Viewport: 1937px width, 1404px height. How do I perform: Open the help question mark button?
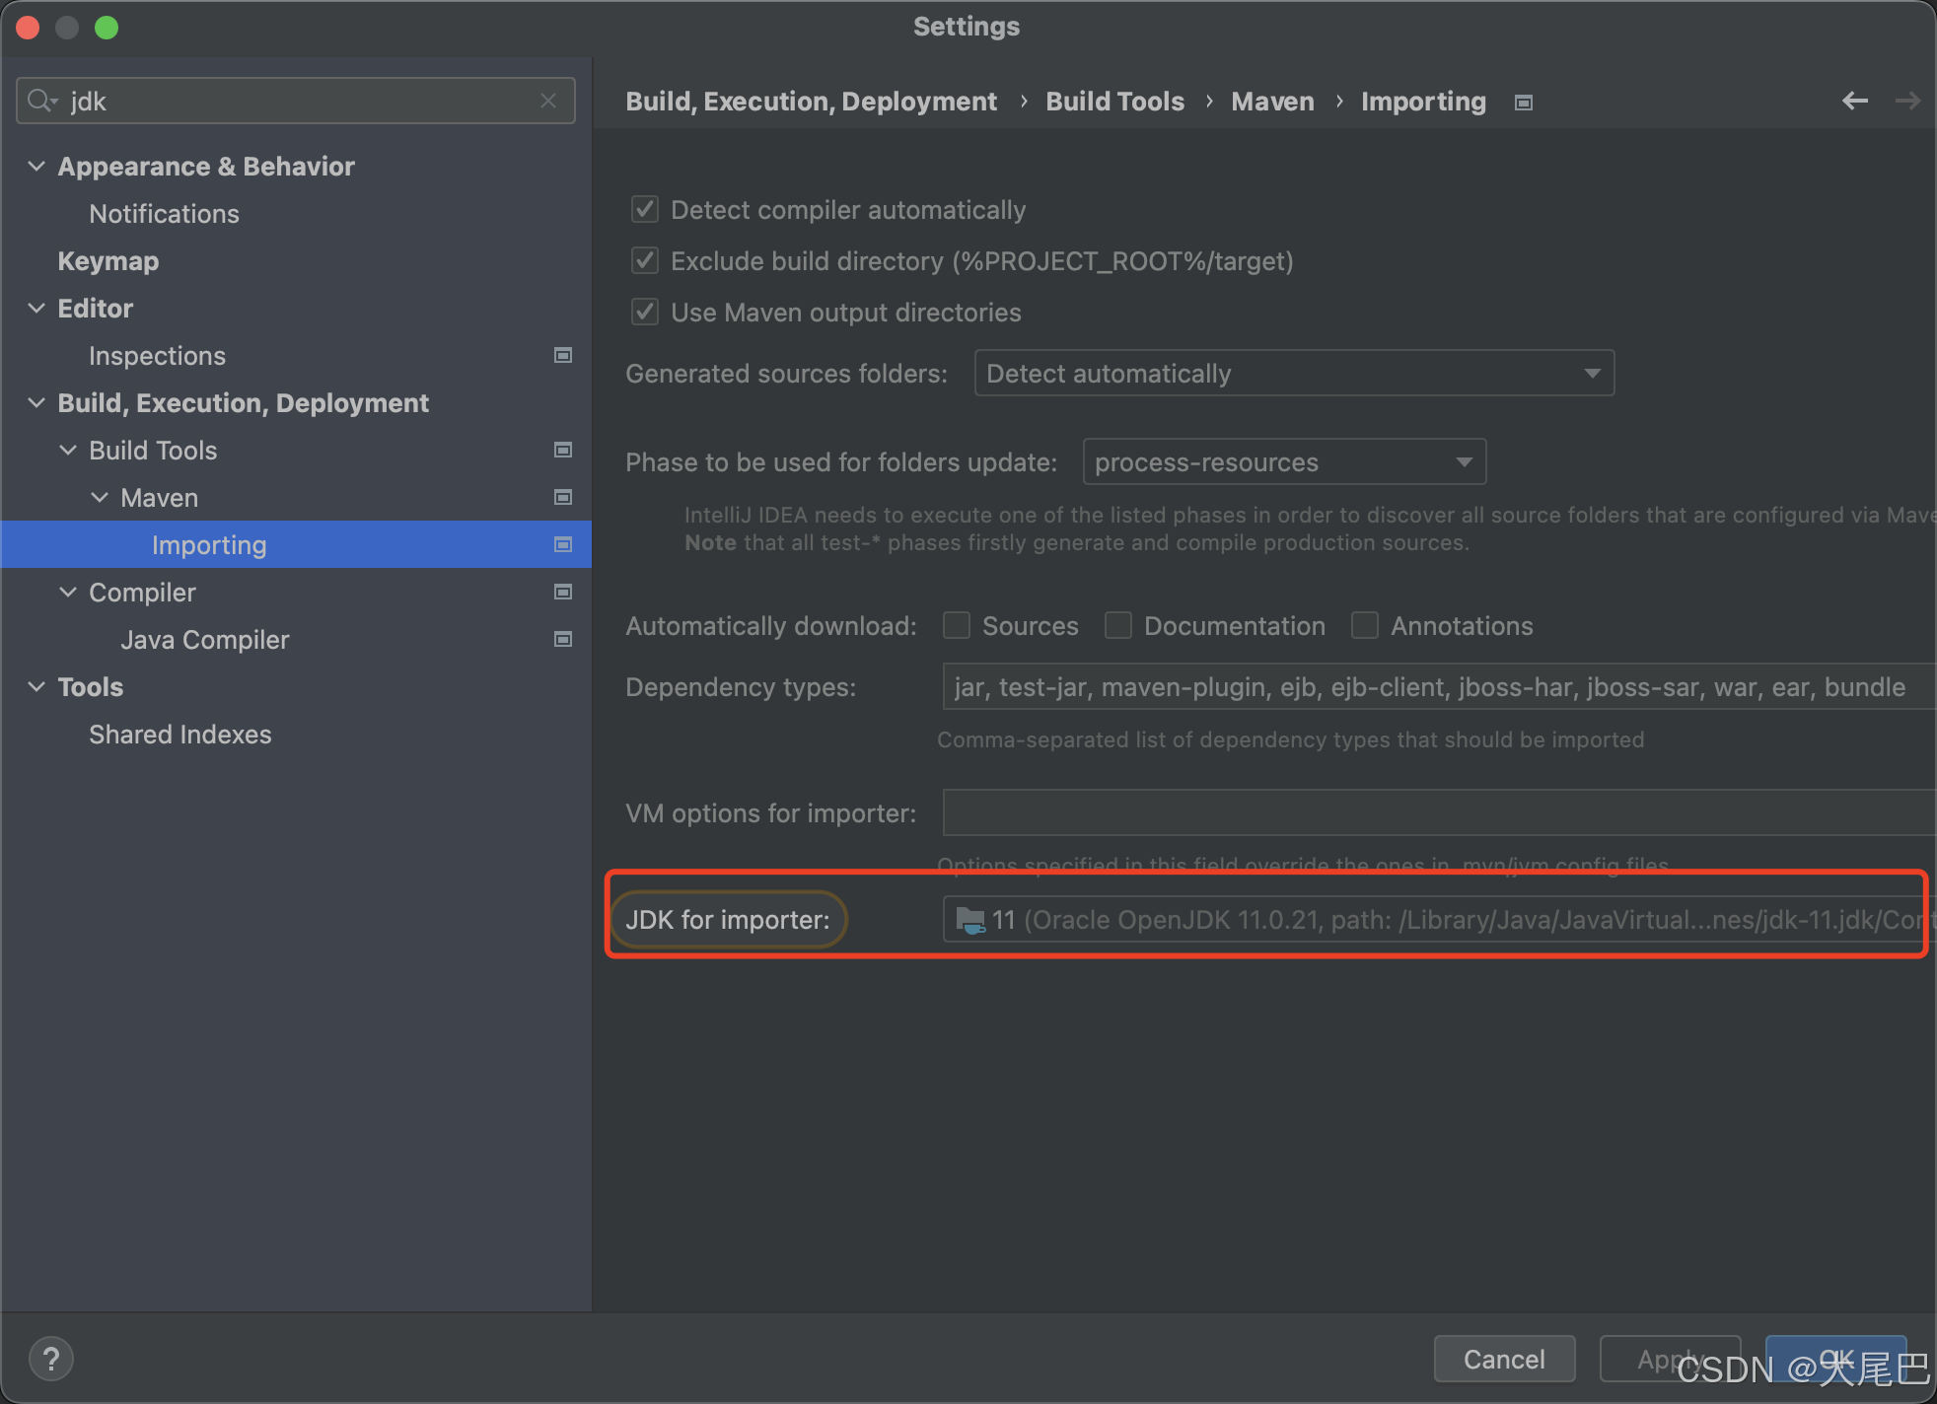point(51,1359)
